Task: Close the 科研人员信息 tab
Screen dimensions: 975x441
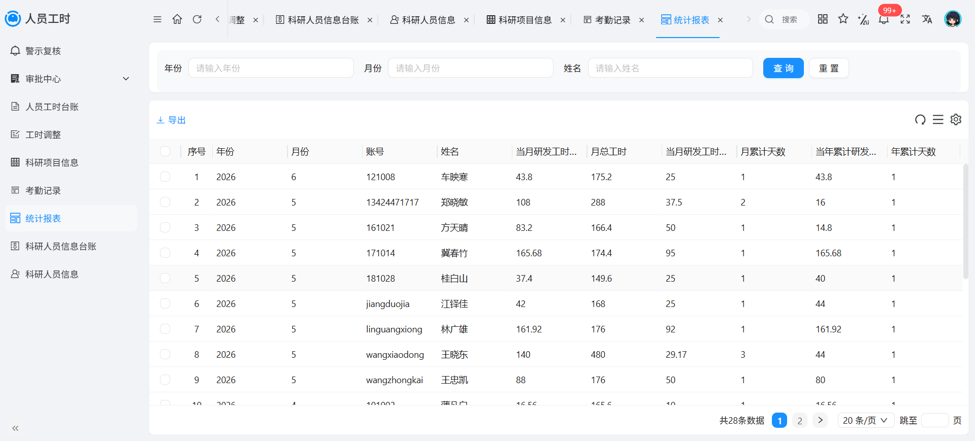Action: pos(466,20)
